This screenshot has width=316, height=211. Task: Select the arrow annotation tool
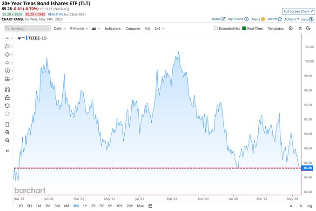[7, 63]
